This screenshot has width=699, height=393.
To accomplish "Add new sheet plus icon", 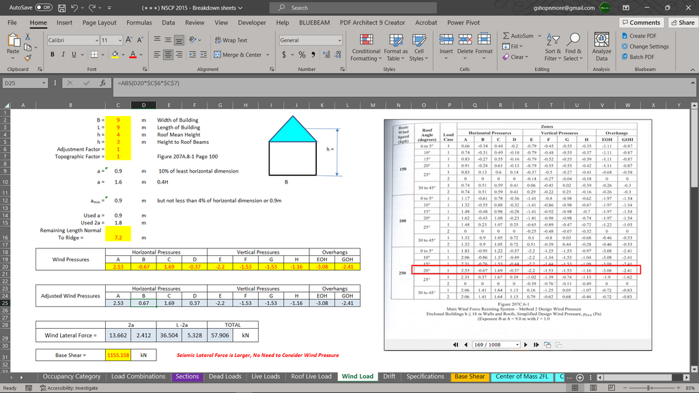I will tap(580, 377).
